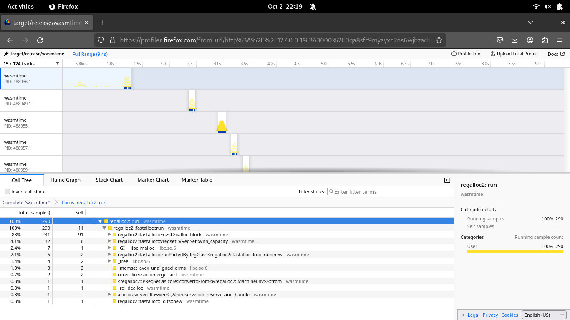The image size is (570, 320).
Task: List all tabs using the chevron
Action: [x=531, y=22]
